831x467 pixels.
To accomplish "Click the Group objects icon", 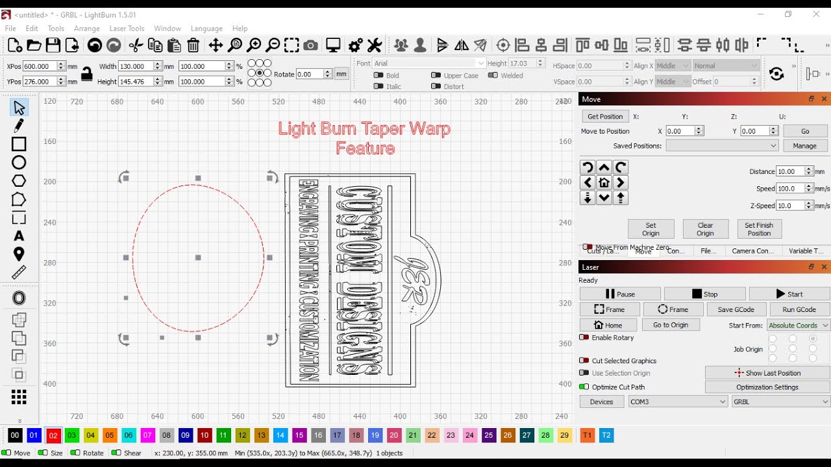I will [x=401, y=45].
